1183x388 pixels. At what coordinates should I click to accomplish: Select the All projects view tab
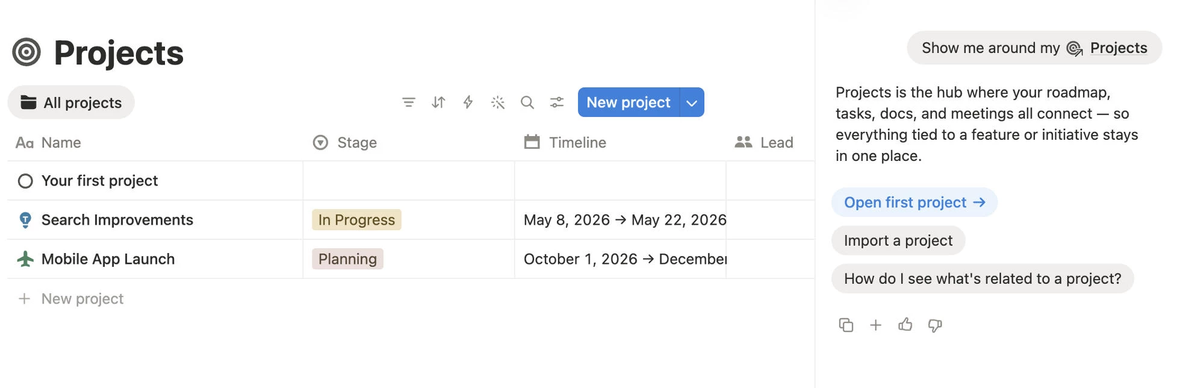click(71, 102)
